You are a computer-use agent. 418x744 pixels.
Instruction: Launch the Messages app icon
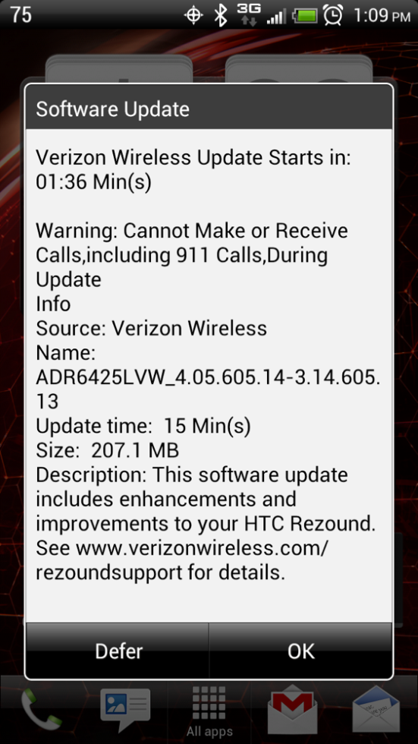[x=125, y=708]
